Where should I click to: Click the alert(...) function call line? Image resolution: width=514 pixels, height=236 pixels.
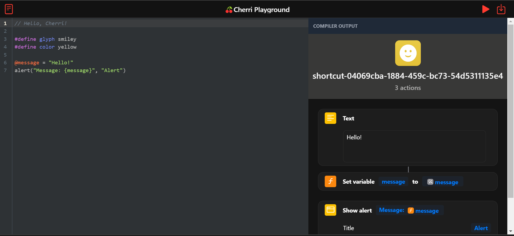click(70, 70)
